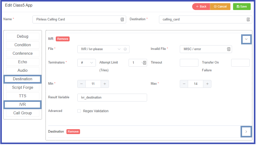The image size is (256, 145).
Task: Click the Result Variable input field
Action: (x=112, y=98)
